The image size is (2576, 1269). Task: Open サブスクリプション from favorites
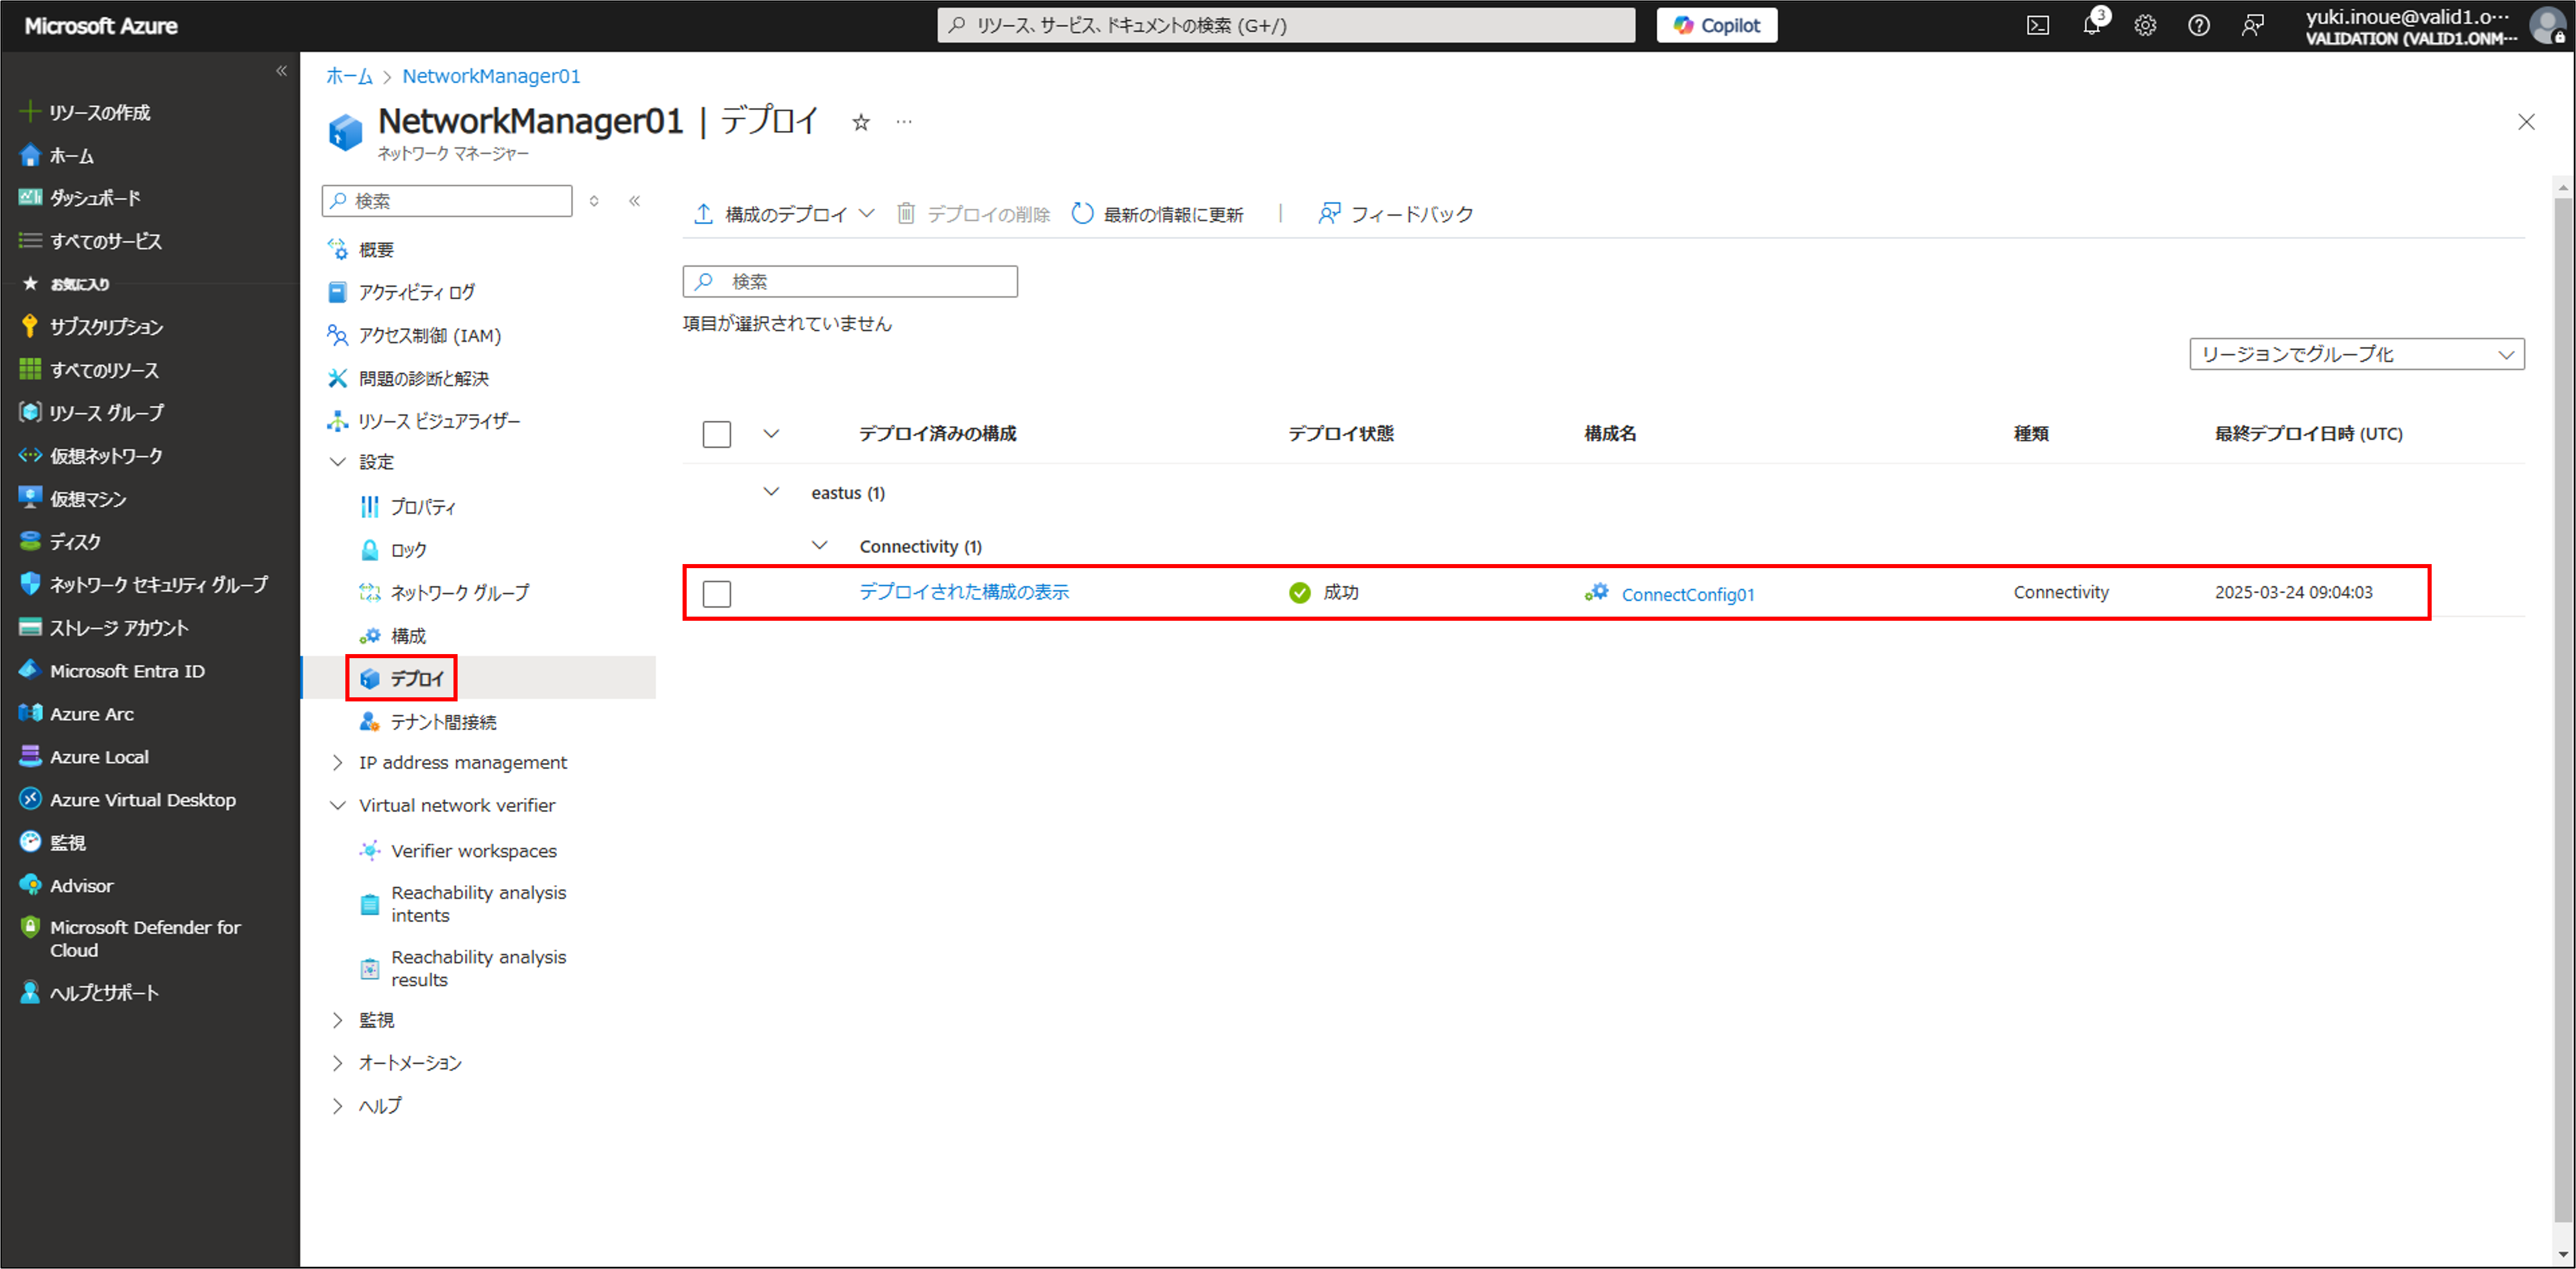point(91,327)
